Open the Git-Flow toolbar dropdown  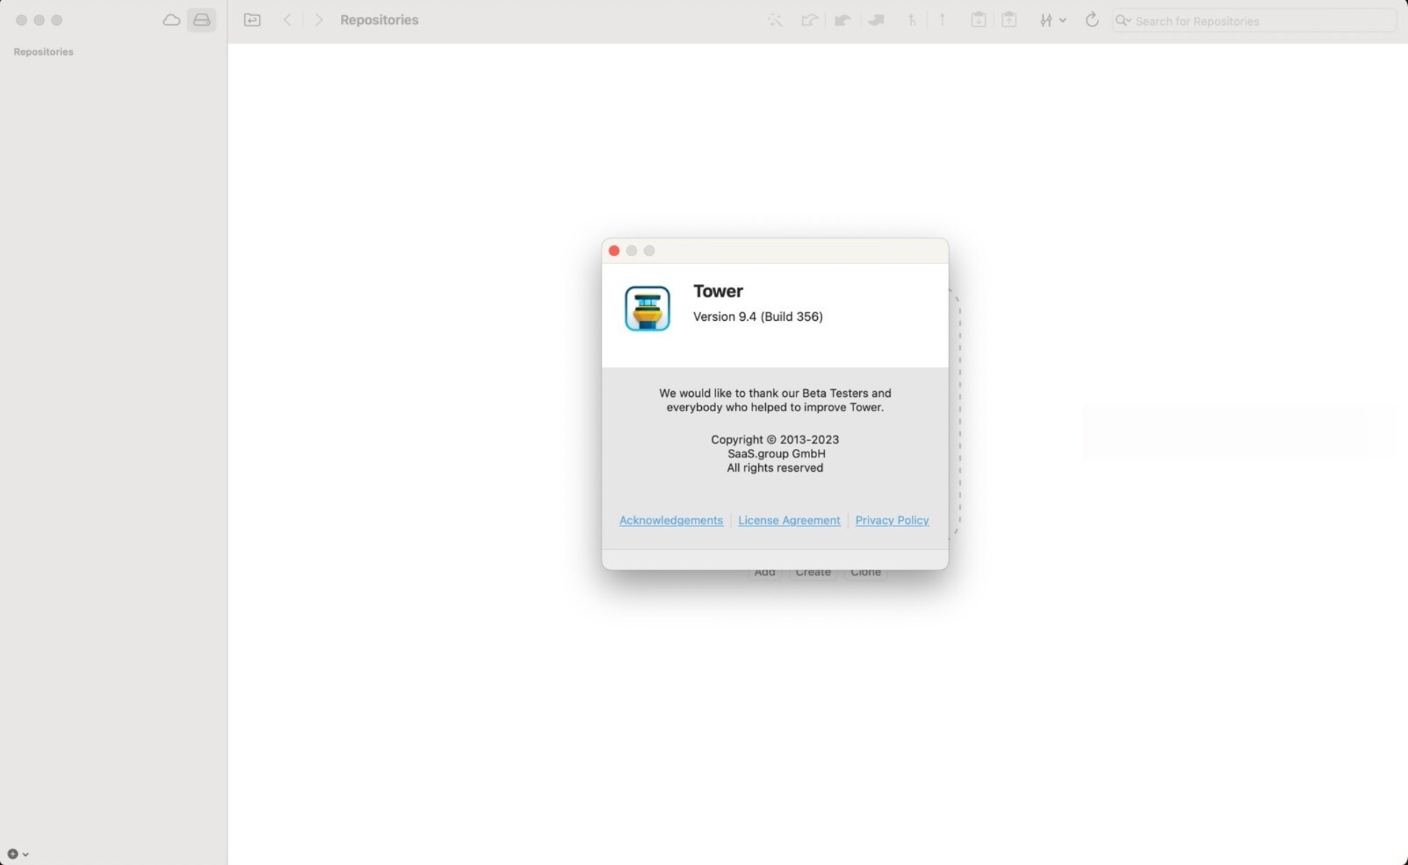click(1053, 21)
